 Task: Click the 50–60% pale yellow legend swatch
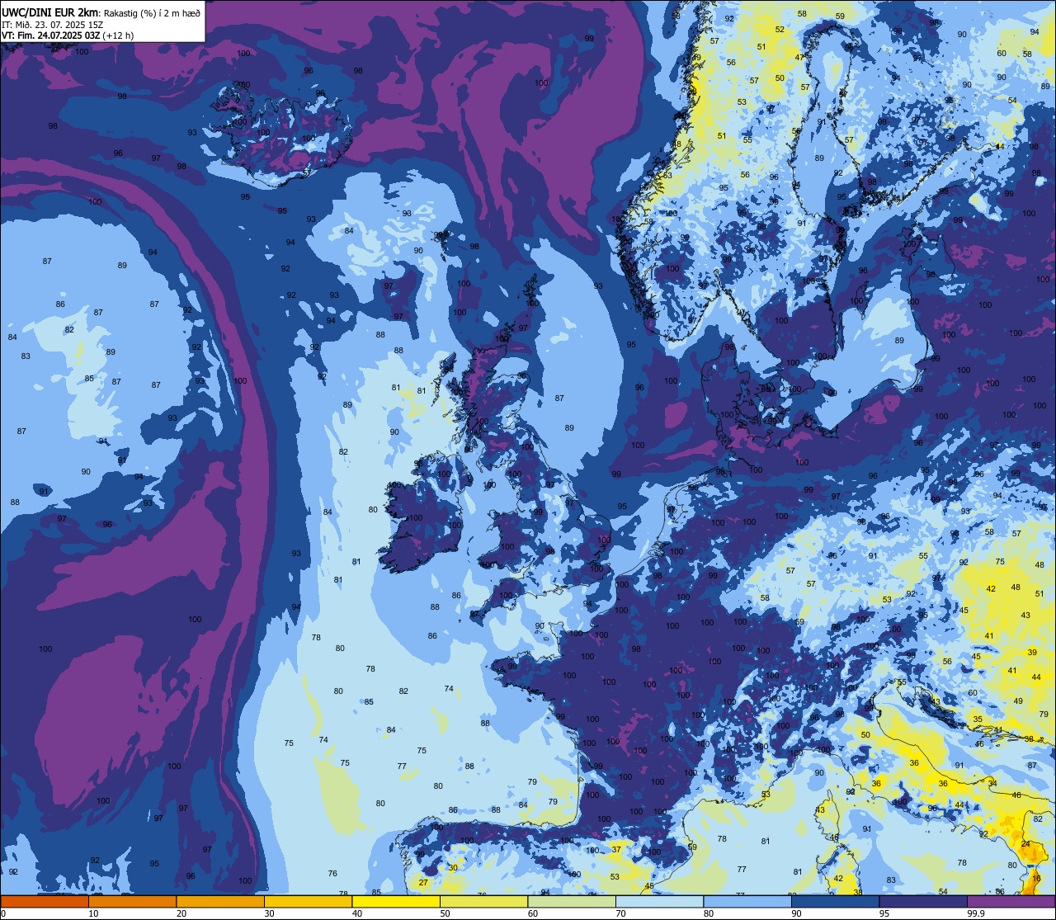pos(483,902)
